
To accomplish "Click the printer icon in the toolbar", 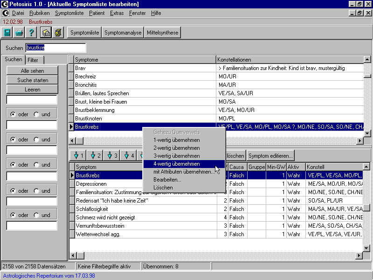I will click(x=19, y=33).
